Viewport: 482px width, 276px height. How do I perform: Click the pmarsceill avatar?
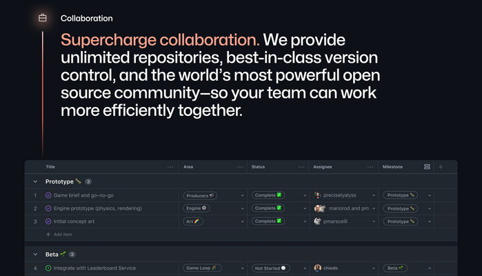click(318, 221)
